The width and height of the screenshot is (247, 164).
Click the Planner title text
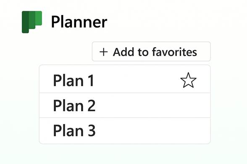click(x=79, y=22)
